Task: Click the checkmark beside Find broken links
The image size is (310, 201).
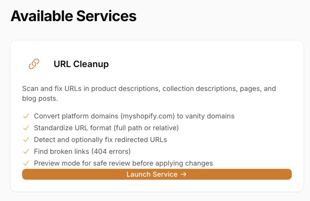Action: click(x=26, y=151)
